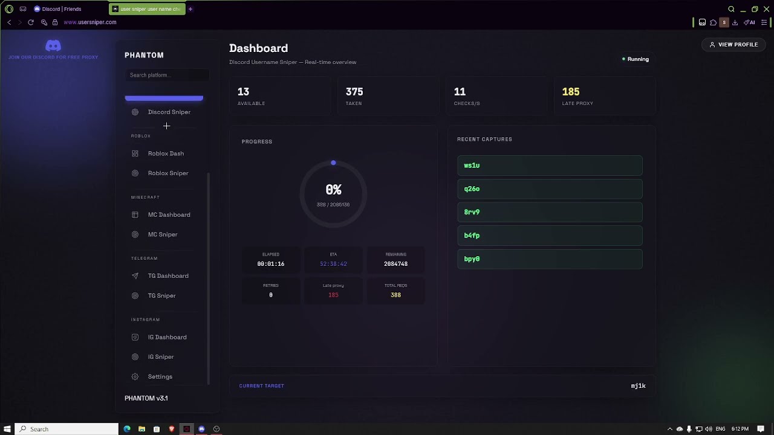Viewport: 774px width, 435px height.
Task: Switch to the user sniper tab
Action: (x=147, y=9)
